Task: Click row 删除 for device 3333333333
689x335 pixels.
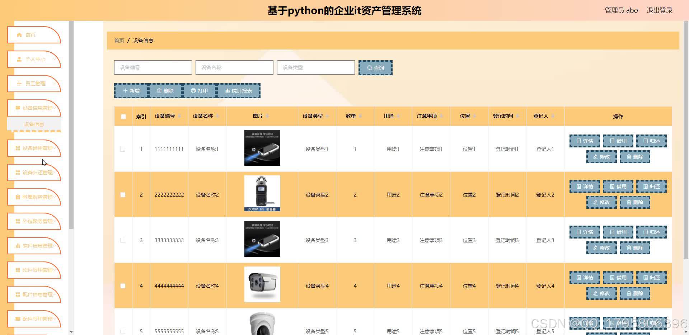Action: (635, 248)
